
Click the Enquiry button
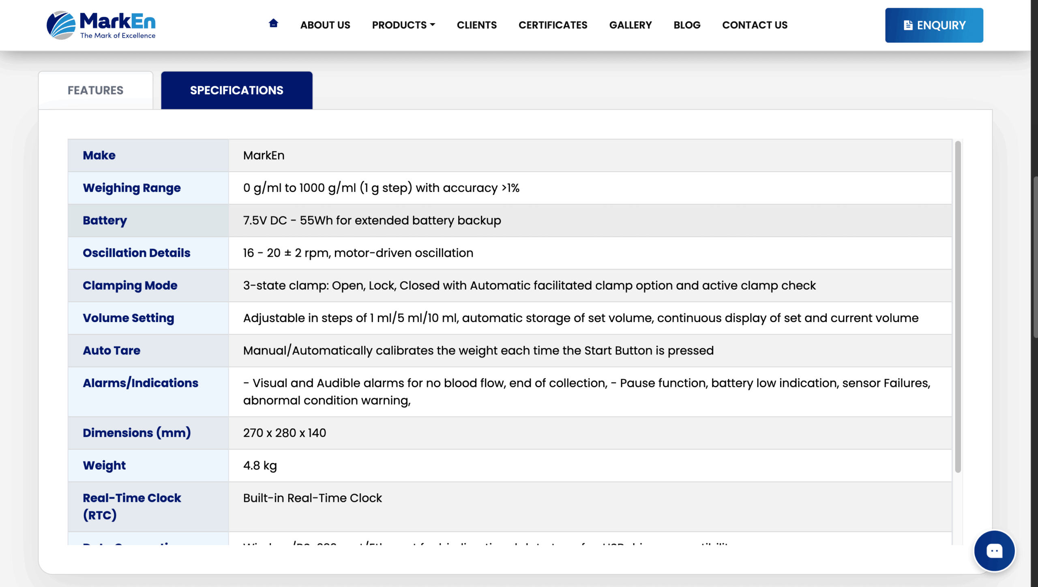tap(934, 25)
